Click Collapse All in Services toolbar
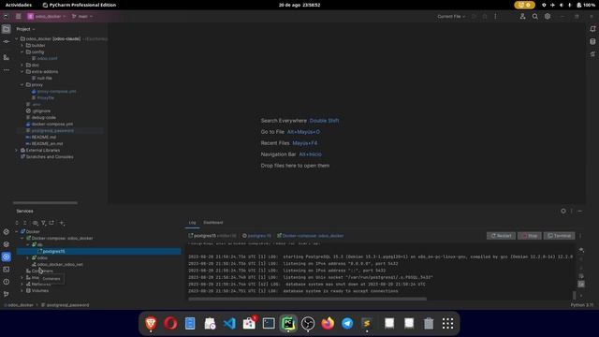Viewport: 599px width, 337px height. pos(25,223)
